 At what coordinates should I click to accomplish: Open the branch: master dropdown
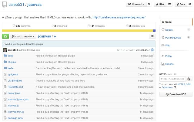(23, 36)
